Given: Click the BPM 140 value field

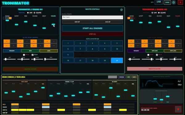Looking at the screenshot, I should [158, 2].
